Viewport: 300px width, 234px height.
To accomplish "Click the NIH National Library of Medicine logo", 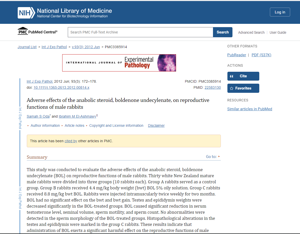I will [65, 13].
